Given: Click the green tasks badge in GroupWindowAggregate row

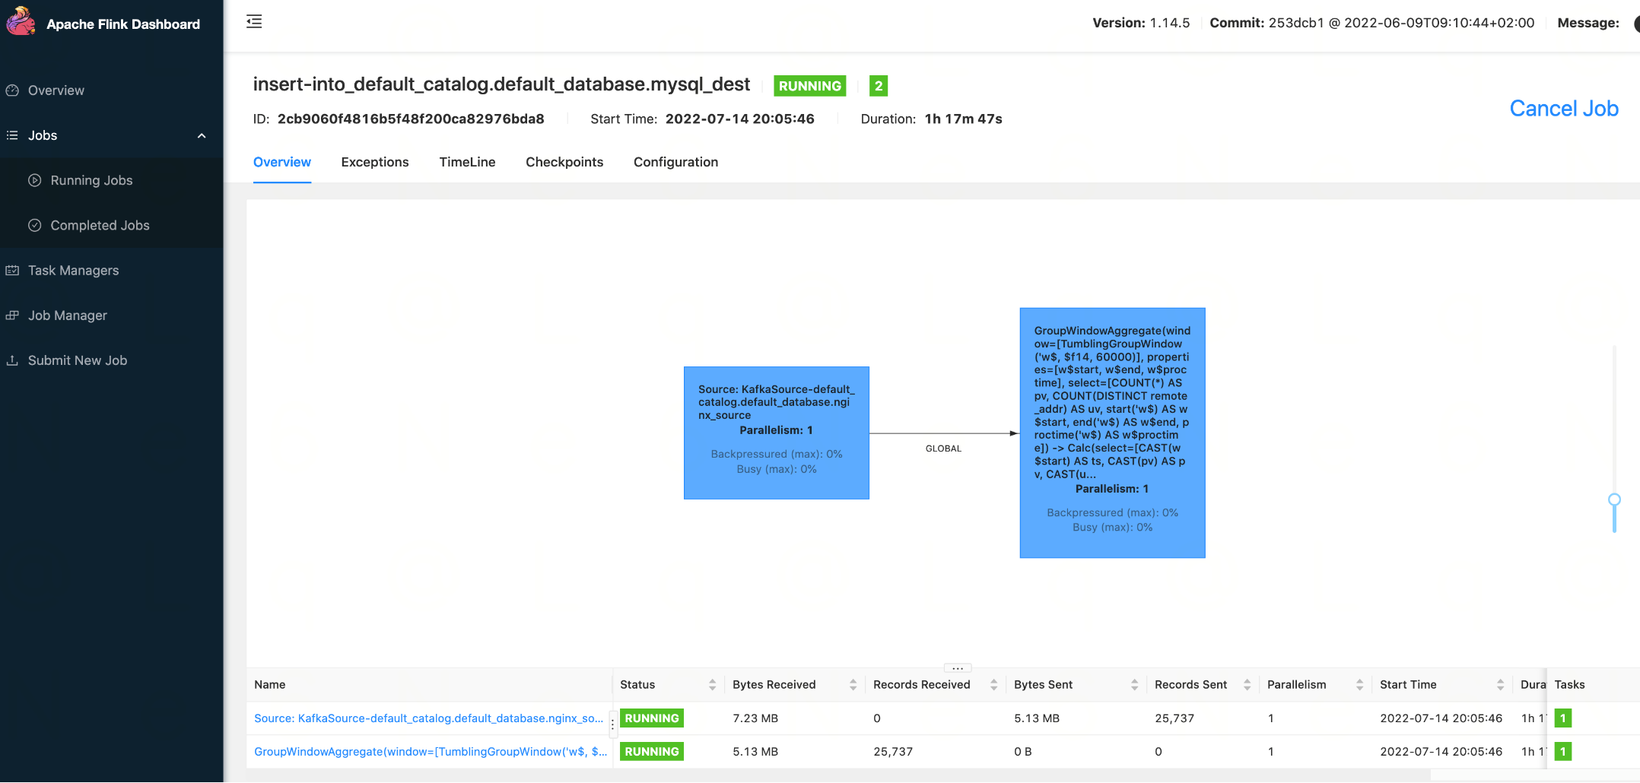Looking at the screenshot, I should coord(1563,752).
